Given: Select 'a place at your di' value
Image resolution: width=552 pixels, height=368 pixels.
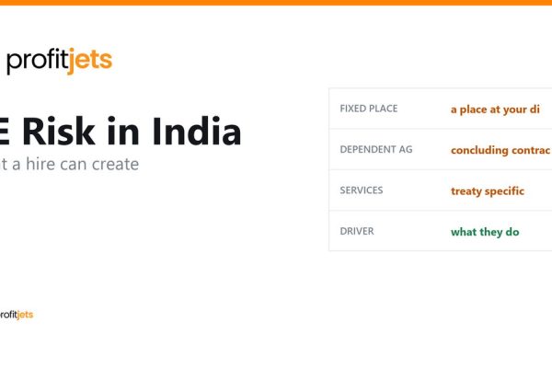Looking at the screenshot, I should (495, 109).
